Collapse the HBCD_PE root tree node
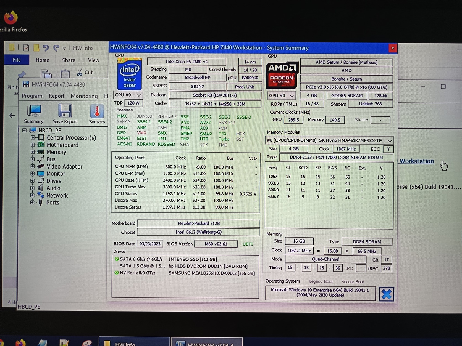 coord(25,130)
